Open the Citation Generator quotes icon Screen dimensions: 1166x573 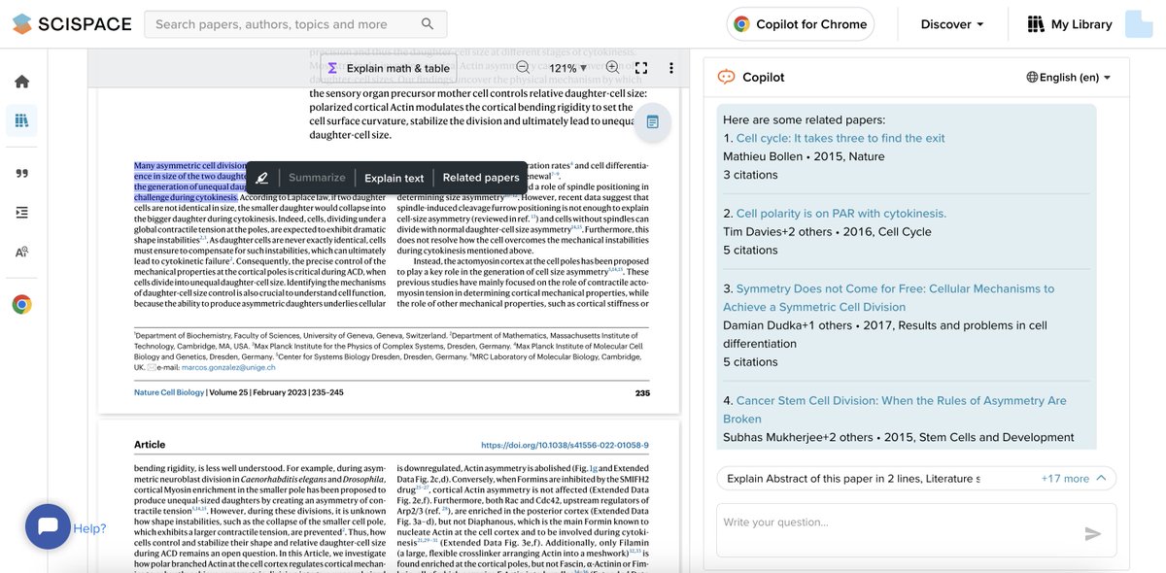coord(21,173)
